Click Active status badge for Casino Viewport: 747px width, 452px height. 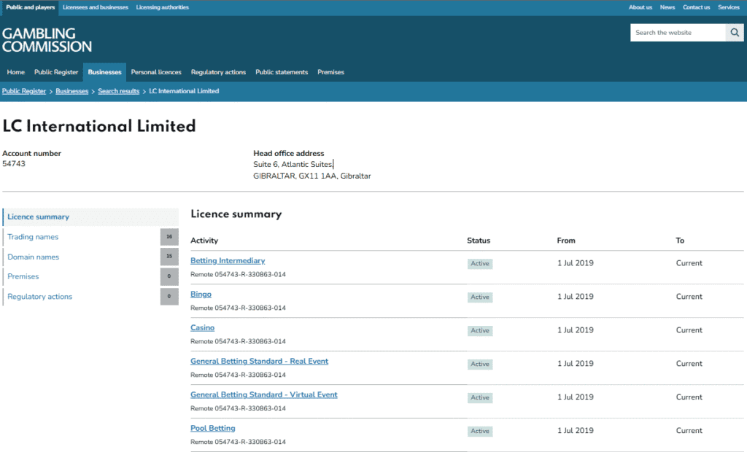tap(480, 330)
